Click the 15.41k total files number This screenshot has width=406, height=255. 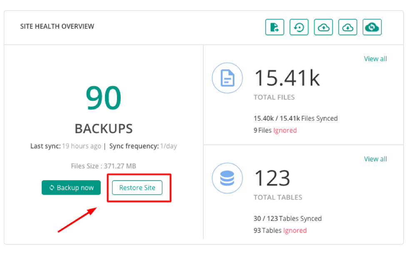(x=287, y=78)
